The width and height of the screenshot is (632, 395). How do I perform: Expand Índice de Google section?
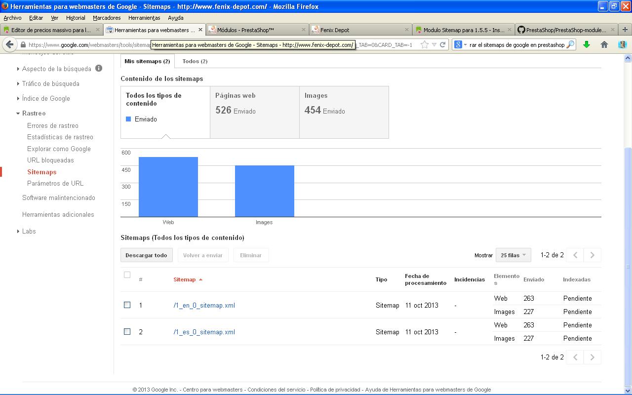18,98
